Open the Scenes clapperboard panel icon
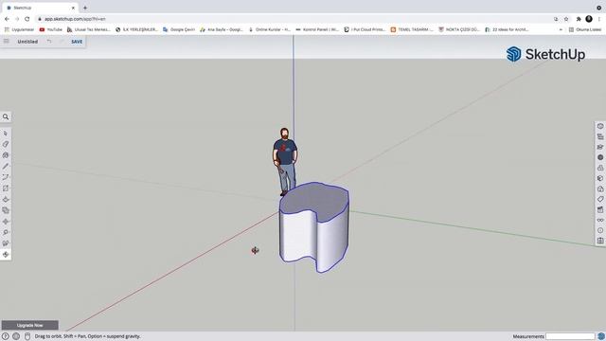This screenshot has height=341, width=606. coord(600,209)
